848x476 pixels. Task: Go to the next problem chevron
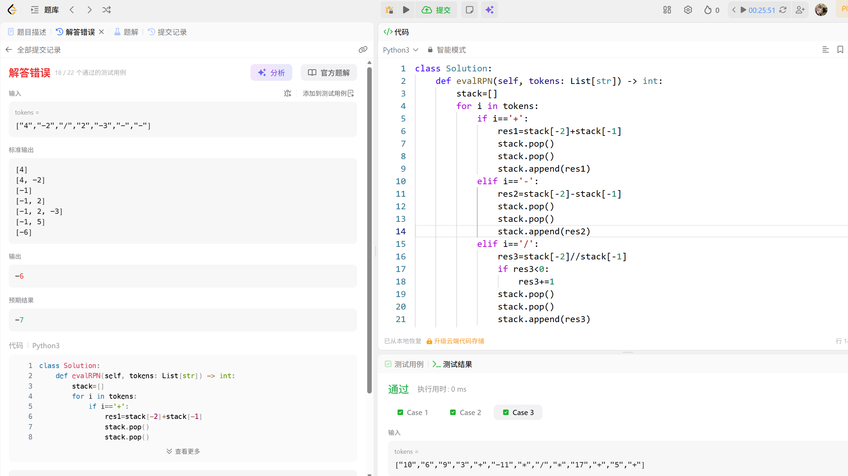tap(90, 10)
